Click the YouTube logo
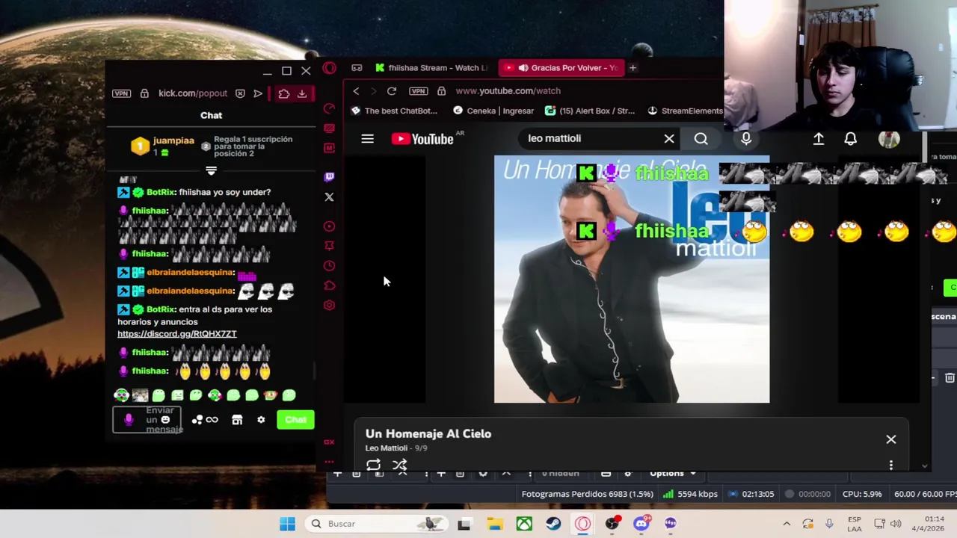This screenshot has height=538, width=957. 422,139
